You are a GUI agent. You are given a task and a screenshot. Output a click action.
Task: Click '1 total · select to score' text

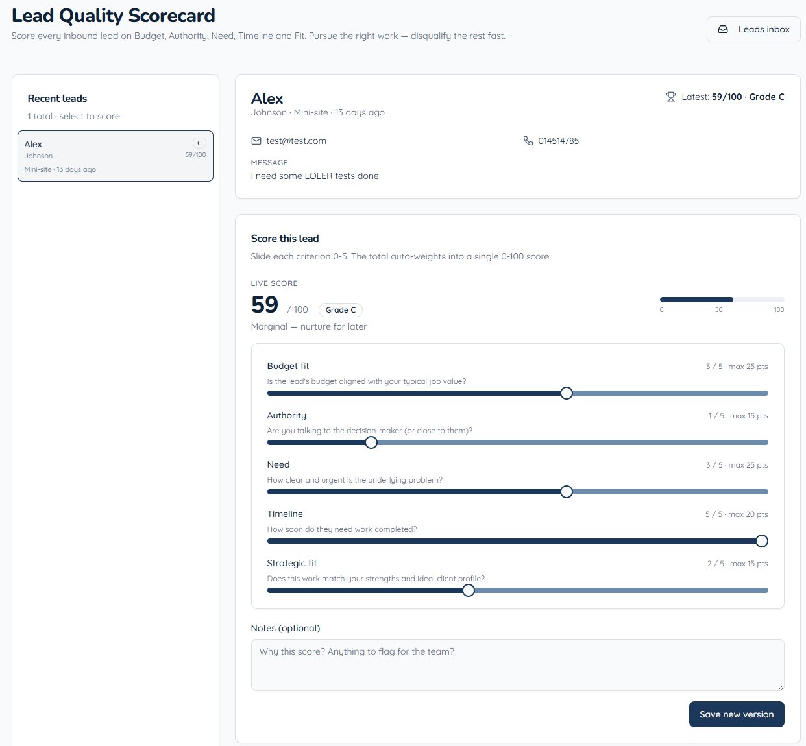click(73, 116)
